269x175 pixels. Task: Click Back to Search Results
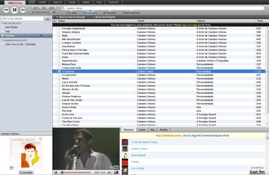[71, 17]
